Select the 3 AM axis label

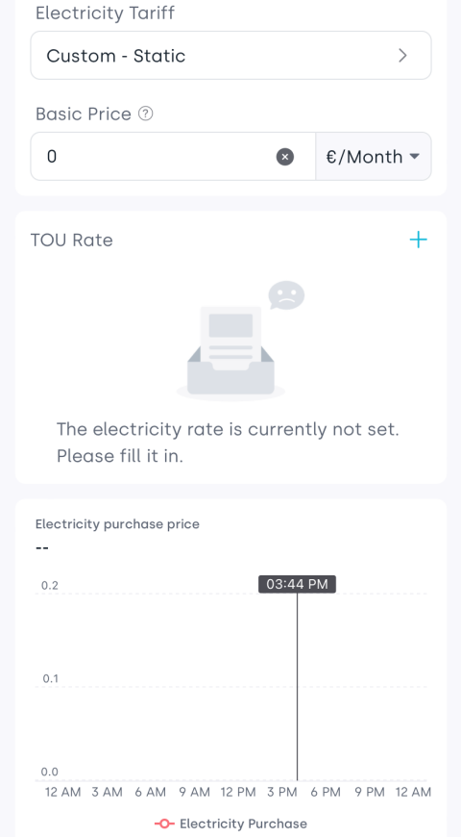point(107,792)
